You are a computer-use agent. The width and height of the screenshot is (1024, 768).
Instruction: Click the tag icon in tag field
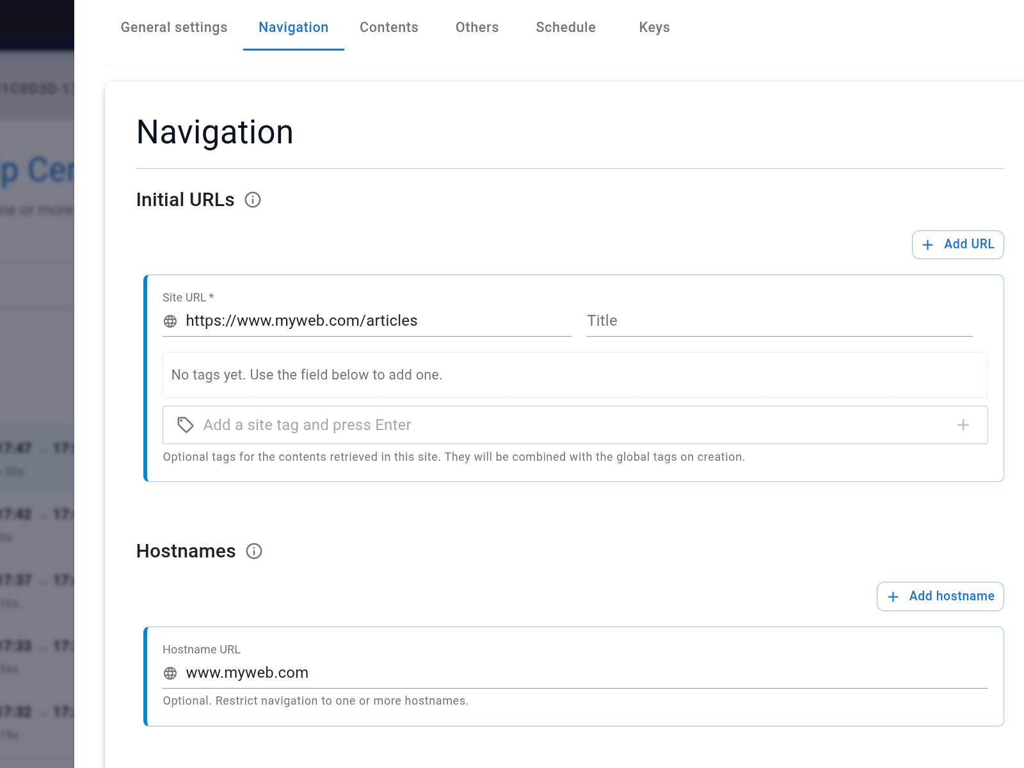pyautogui.click(x=186, y=425)
